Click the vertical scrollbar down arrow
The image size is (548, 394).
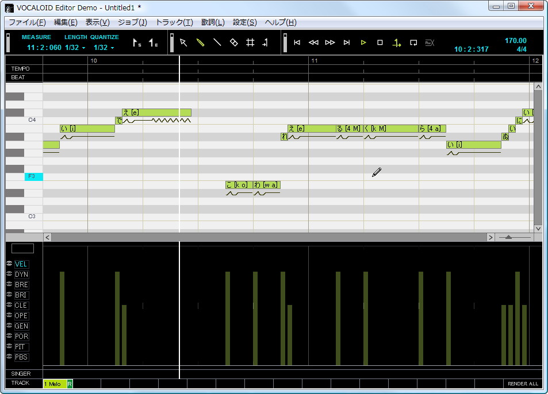tap(538, 229)
